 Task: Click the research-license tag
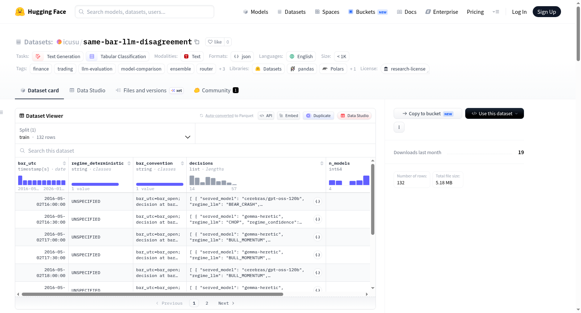(x=405, y=69)
